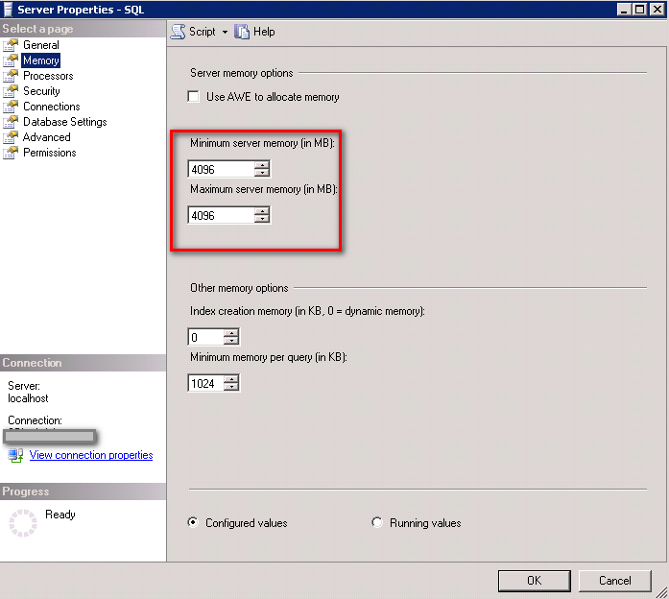This screenshot has width=669, height=599.
Task: Click the minimum memory per query field
Action: coord(205,383)
